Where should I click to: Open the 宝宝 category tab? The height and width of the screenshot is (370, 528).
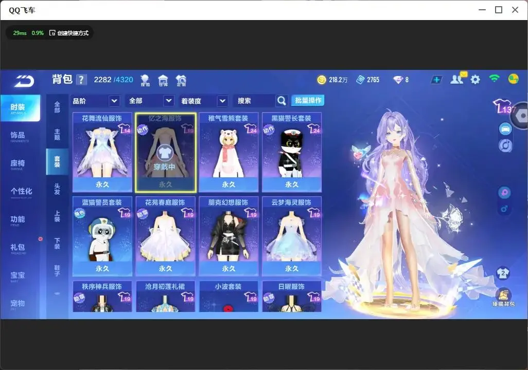(18, 276)
